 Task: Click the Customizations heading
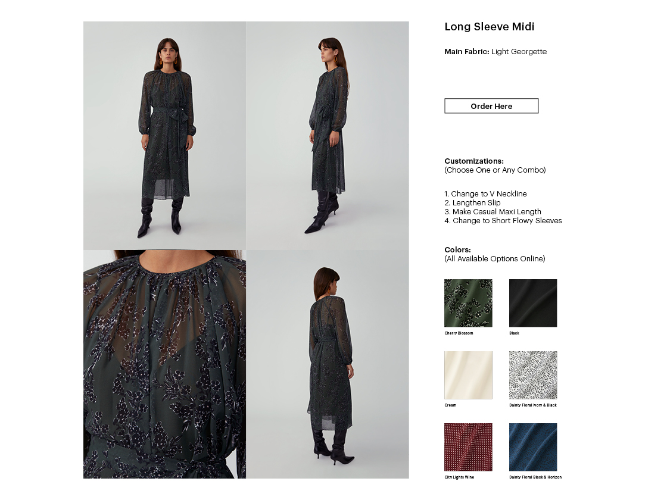(474, 161)
